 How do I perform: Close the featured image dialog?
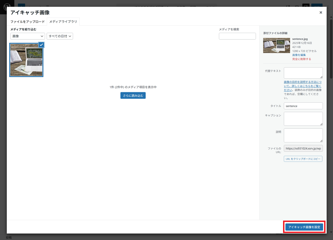click(x=321, y=12)
